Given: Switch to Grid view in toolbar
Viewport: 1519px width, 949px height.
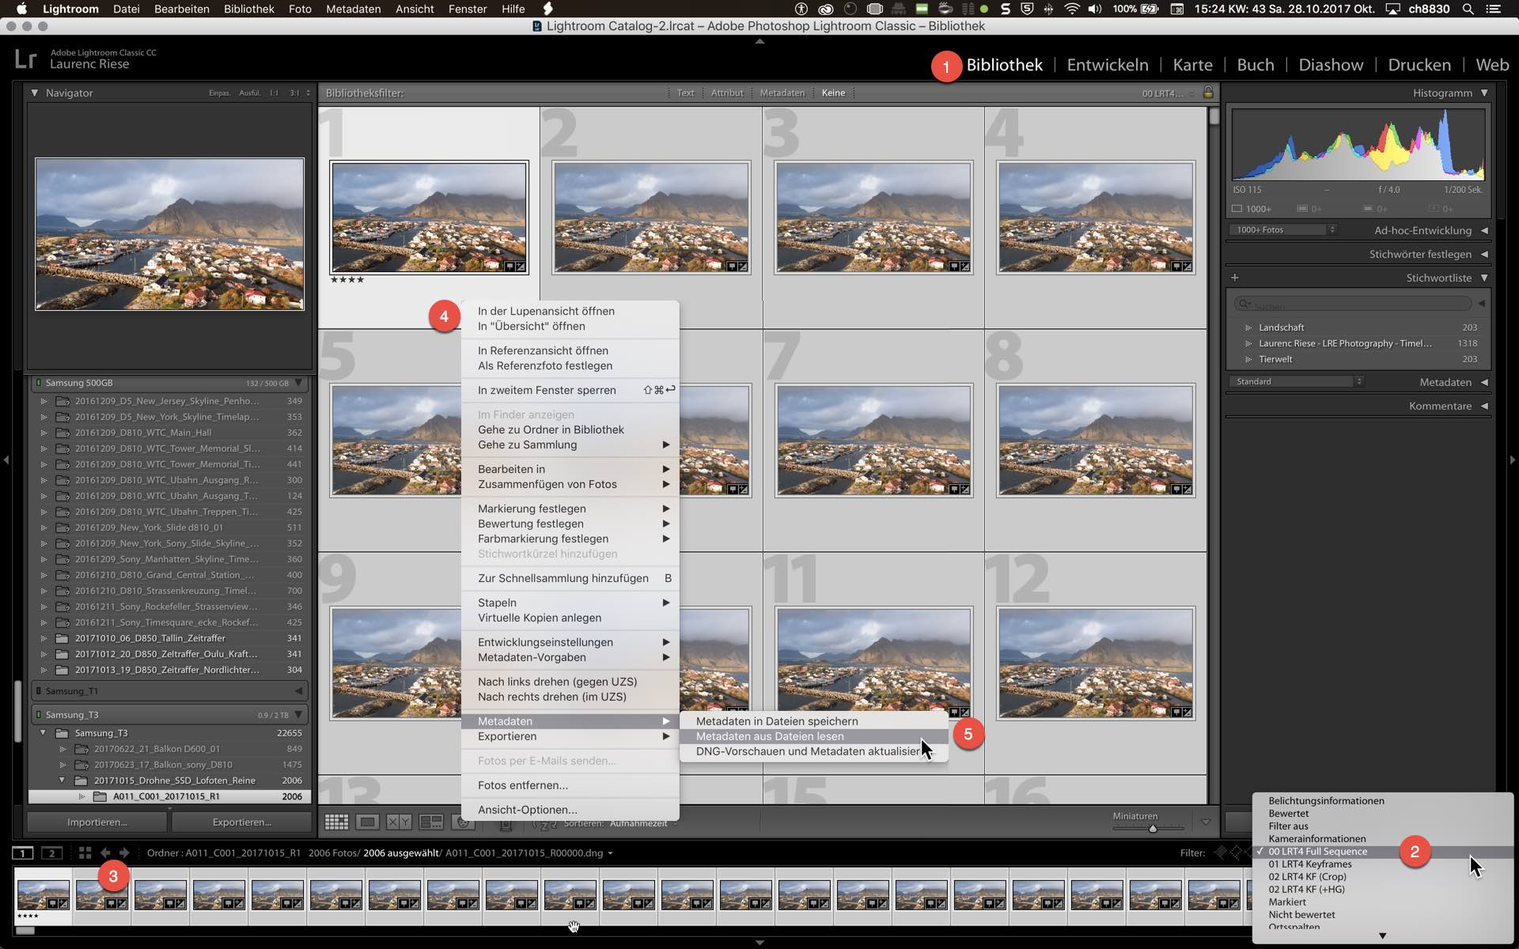Looking at the screenshot, I should click(336, 822).
